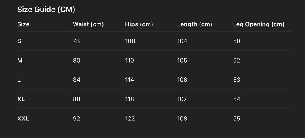
Task: Click hips value 110 for size M
Action: (x=130, y=61)
